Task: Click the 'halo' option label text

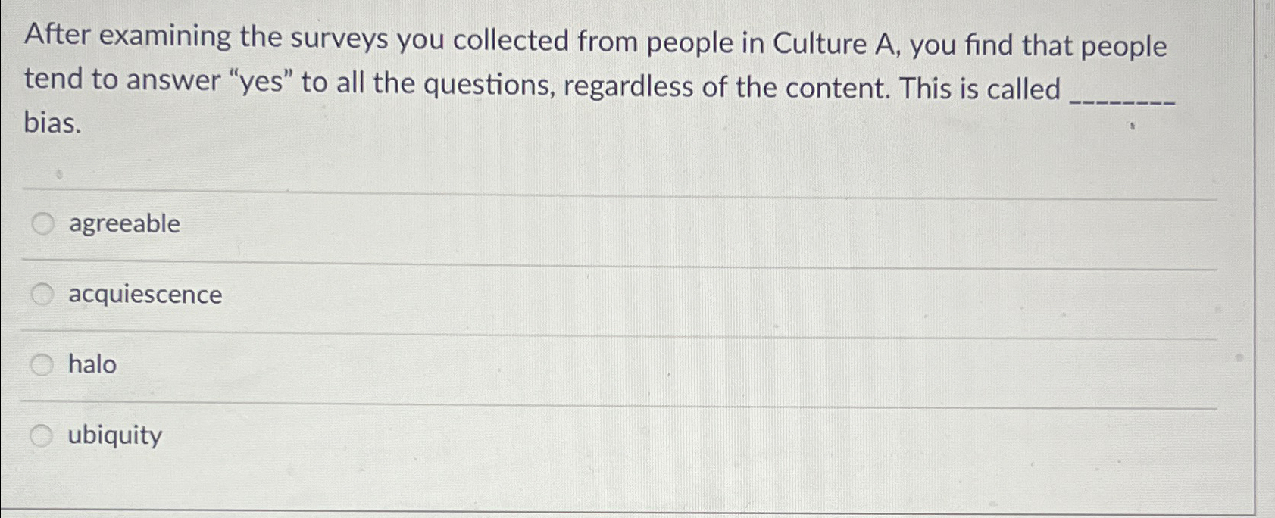Action: pos(91,364)
